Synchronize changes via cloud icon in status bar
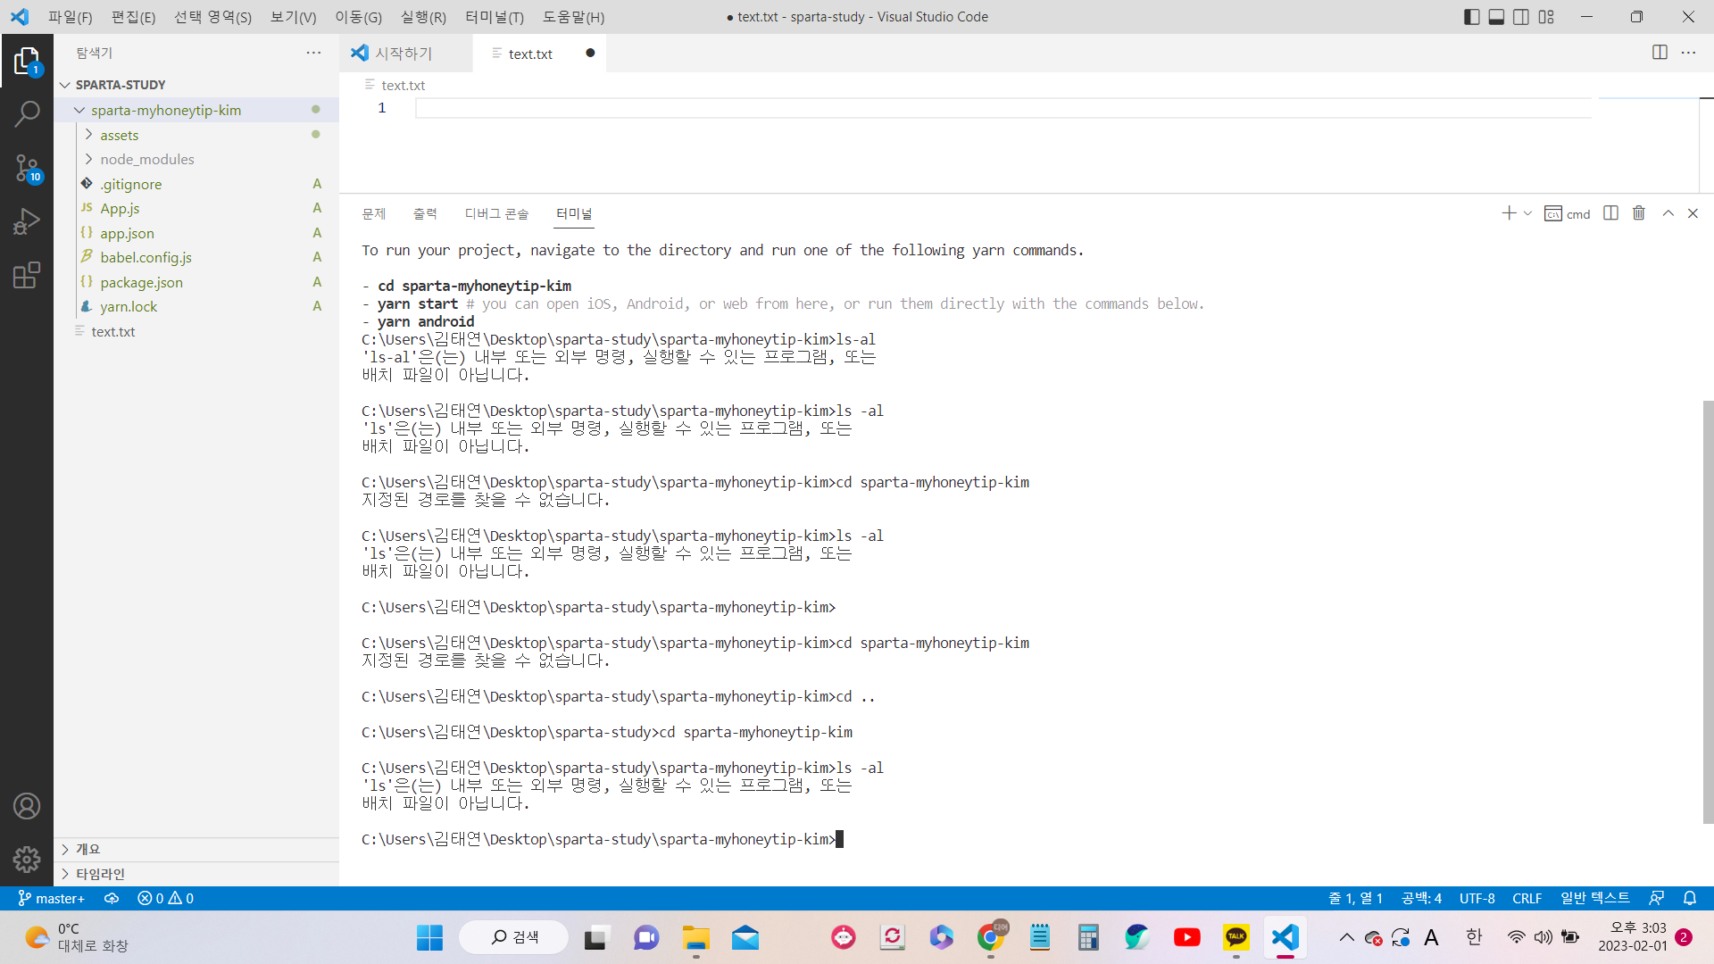The height and width of the screenshot is (964, 1714). coord(112,898)
